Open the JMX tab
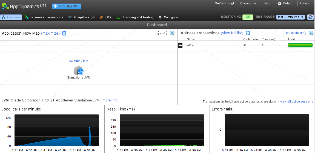The image size is (315, 153). point(105,17)
